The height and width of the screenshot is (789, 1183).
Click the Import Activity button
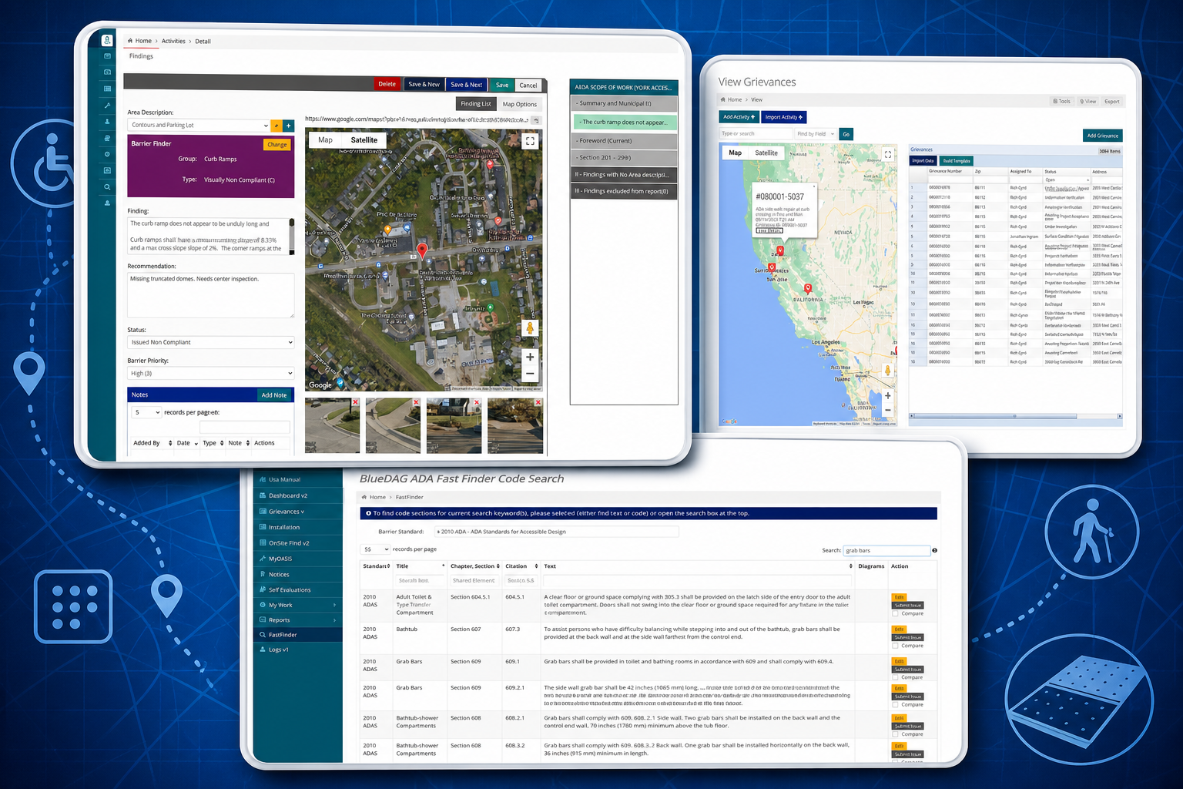pos(784,117)
